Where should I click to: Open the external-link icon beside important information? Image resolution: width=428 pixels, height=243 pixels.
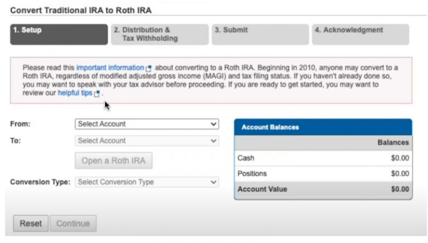point(149,68)
